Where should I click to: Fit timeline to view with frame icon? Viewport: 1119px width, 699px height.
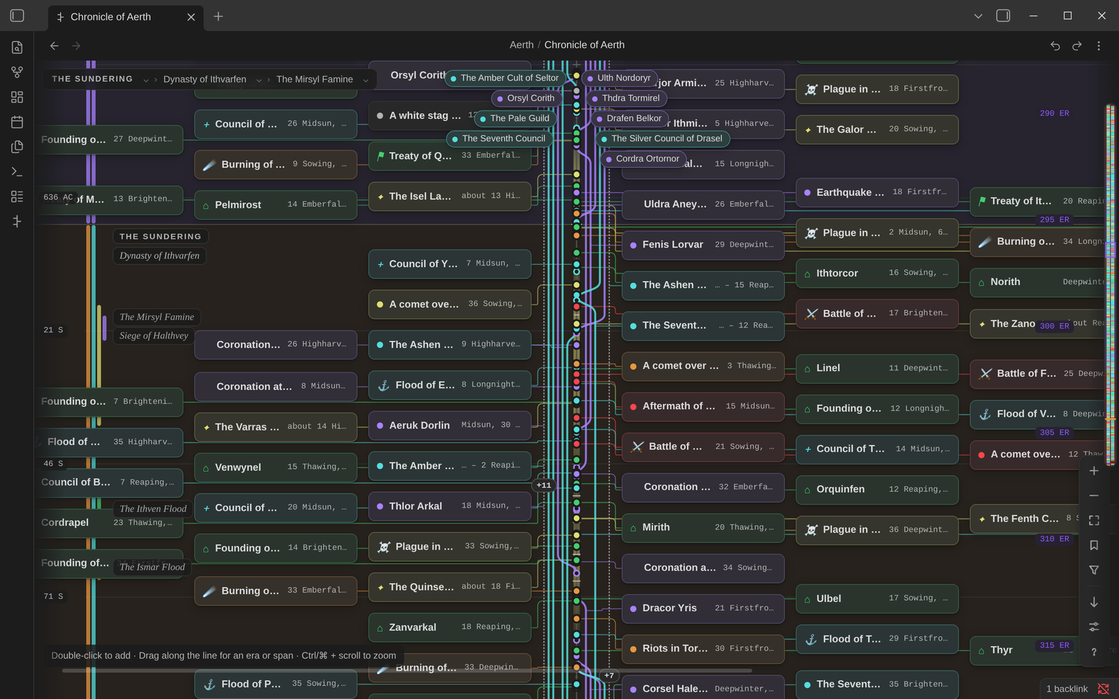tap(1094, 521)
